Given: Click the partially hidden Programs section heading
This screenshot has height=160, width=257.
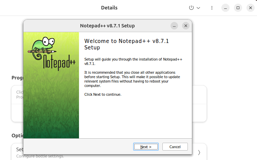Looking at the screenshot, I should click(x=17, y=78).
